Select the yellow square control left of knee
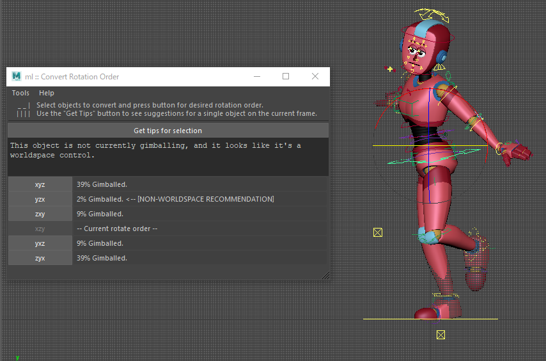This screenshot has width=546, height=361. (378, 232)
